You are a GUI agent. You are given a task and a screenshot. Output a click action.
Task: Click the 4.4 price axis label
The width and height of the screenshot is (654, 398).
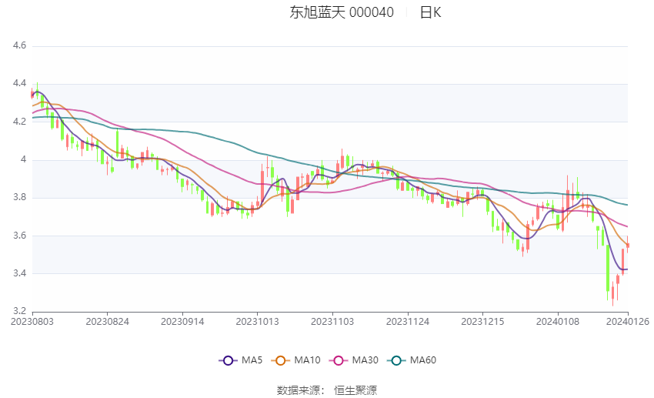[19, 83]
